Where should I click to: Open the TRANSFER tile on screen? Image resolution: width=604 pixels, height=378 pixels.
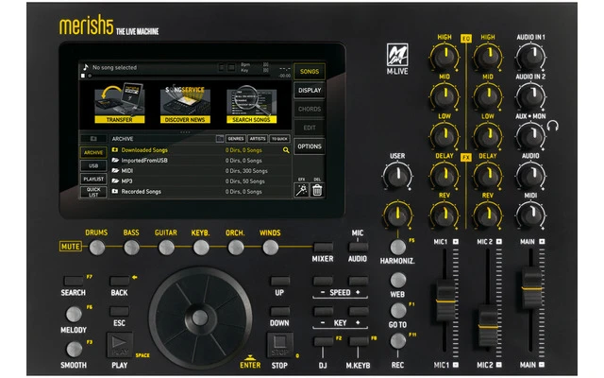coord(120,103)
